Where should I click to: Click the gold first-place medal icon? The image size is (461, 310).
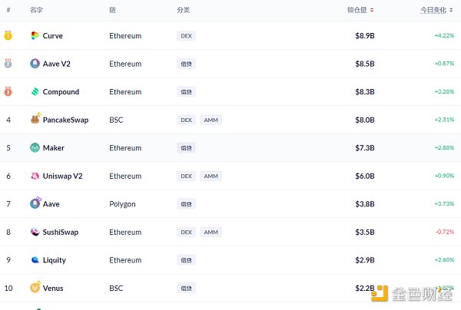(8, 35)
